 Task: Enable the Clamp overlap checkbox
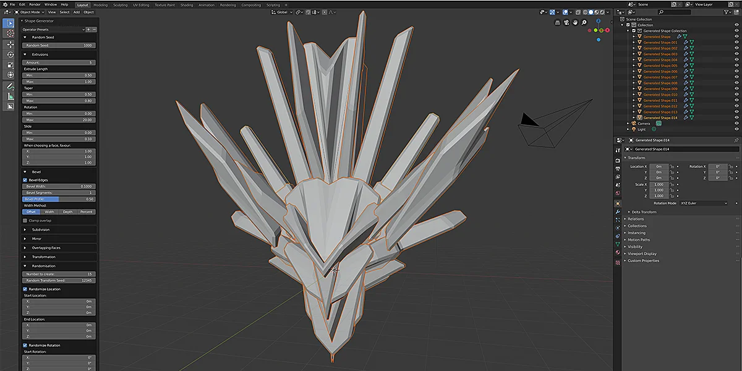click(x=23, y=220)
